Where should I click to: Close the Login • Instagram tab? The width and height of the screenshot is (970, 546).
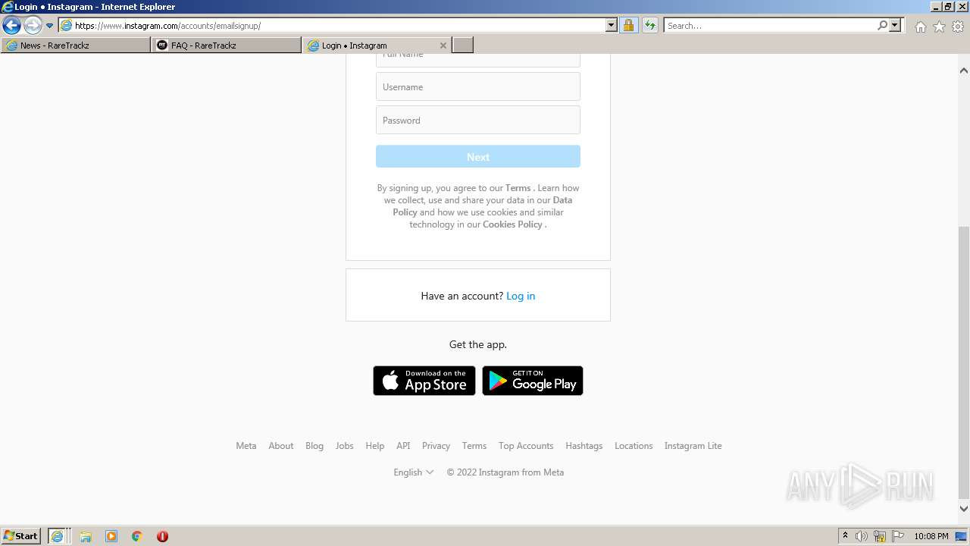(x=443, y=45)
